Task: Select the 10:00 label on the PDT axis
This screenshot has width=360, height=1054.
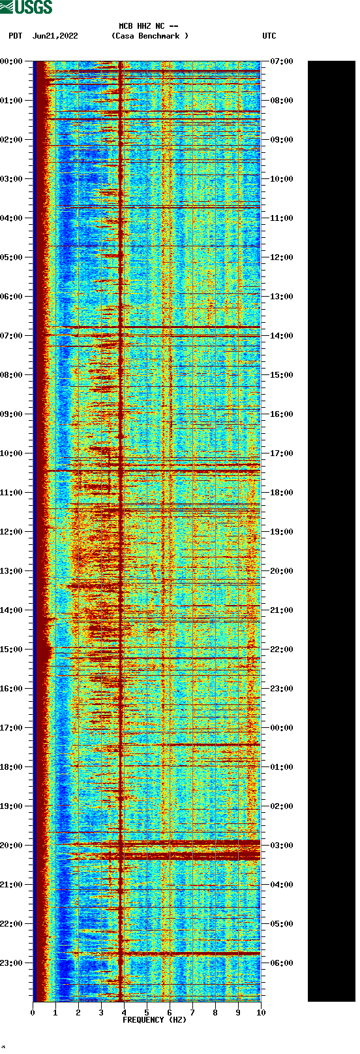Action: pyautogui.click(x=11, y=453)
